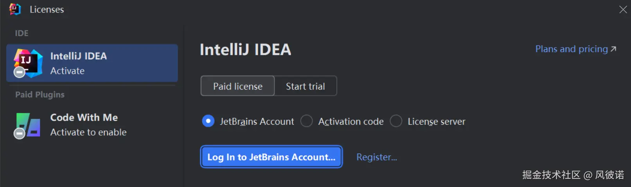Switch to the Paid license tab
Screen dimensions: 631x187
coord(237,86)
